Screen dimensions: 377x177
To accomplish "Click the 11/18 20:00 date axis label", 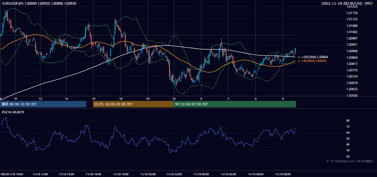I will coord(148,174).
